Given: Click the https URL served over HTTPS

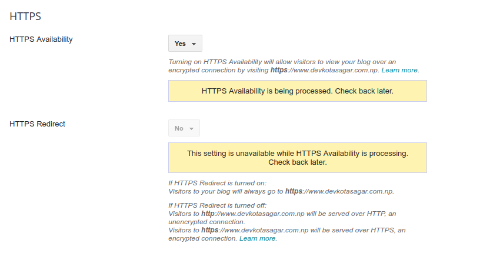Looking at the screenshot, I should [255, 230].
